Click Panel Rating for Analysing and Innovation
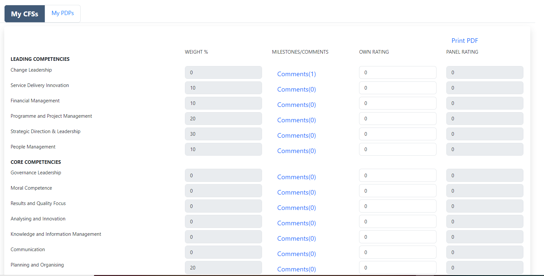This screenshot has height=276, width=544. coord(484,222)
